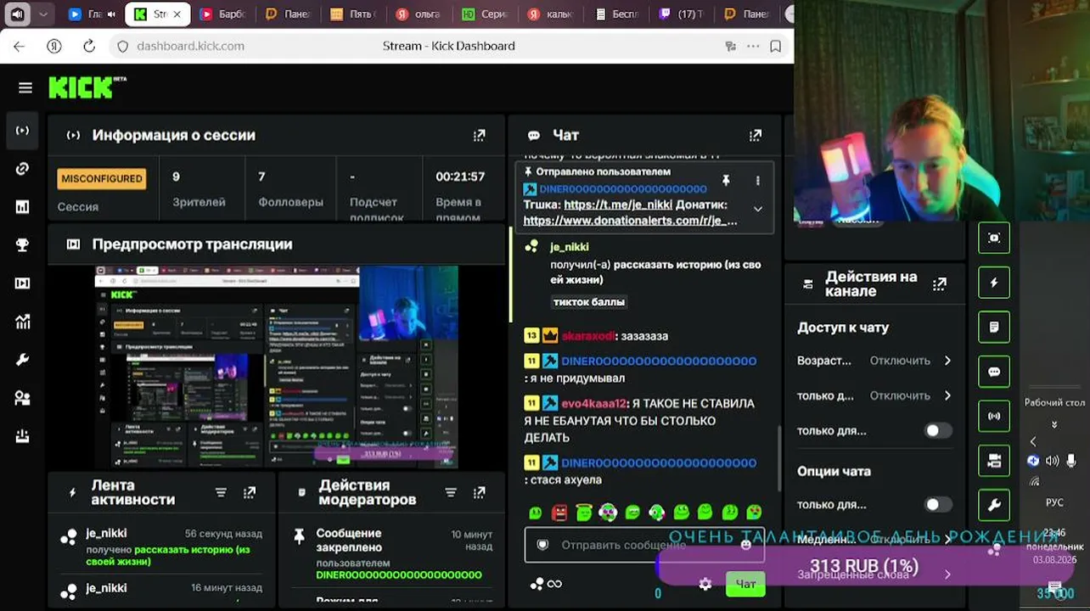This screenshot has width=1090, height=611.
Task: Click the taskbar microphone icon
Action: coord(1071,461)
